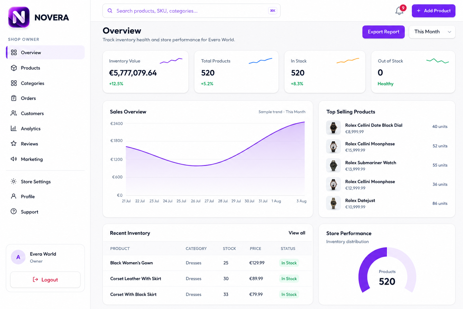Focus the product search field
Viewport: 463px width, 309px height.
coord(191,11)
